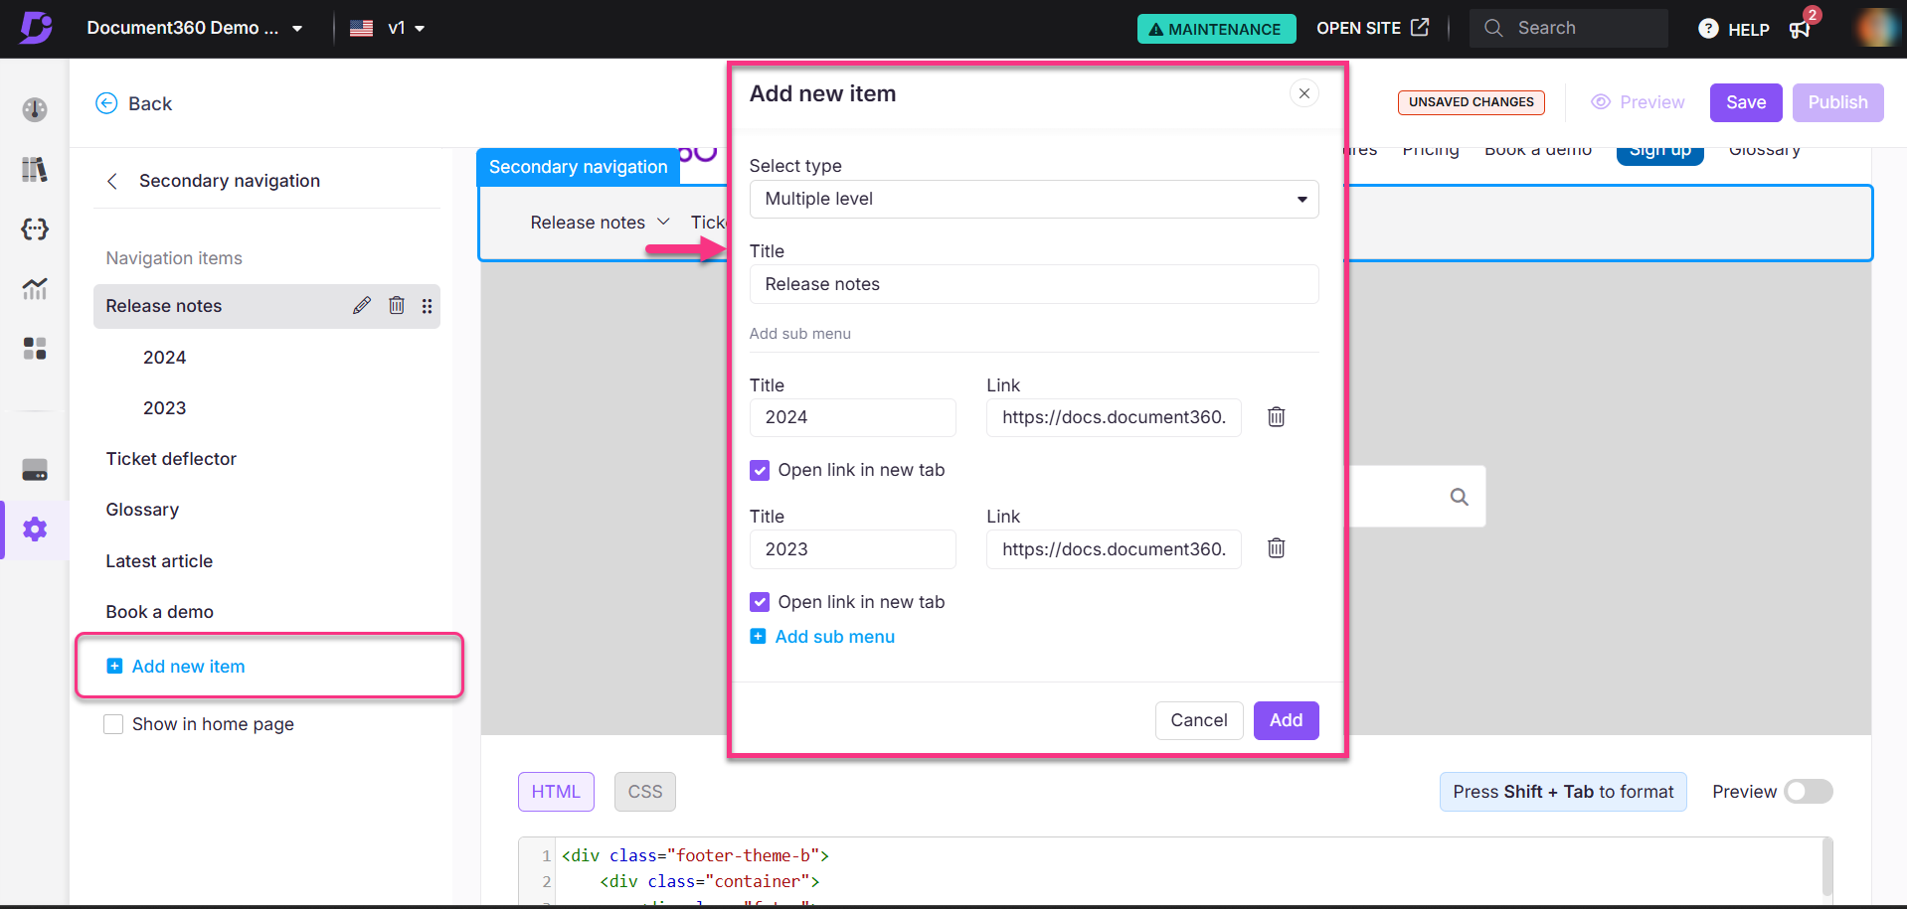Open the Documentation books sidebar icon
This screenshot has width=1907, height=909.
pos(35,170)
